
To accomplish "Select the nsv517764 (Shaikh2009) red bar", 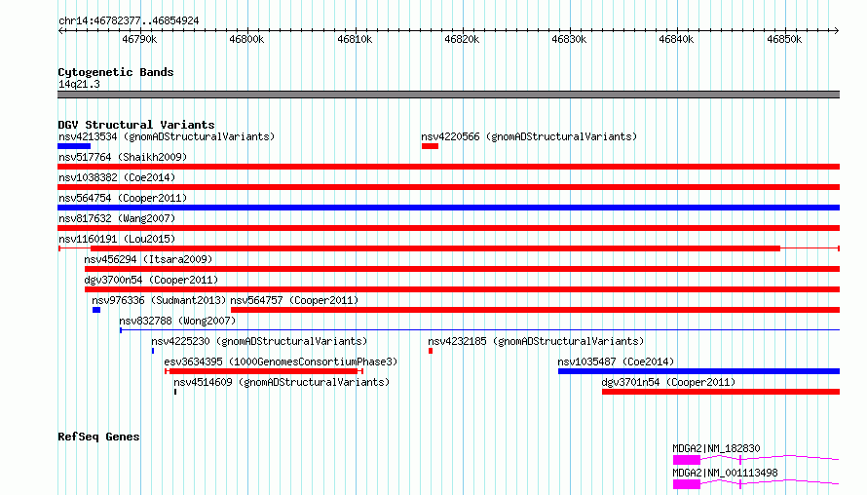I will (448, 167).
